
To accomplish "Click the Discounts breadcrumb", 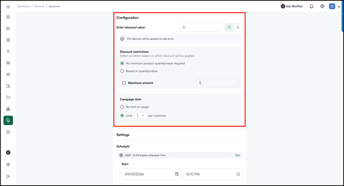I will click(x=54, y=6).
